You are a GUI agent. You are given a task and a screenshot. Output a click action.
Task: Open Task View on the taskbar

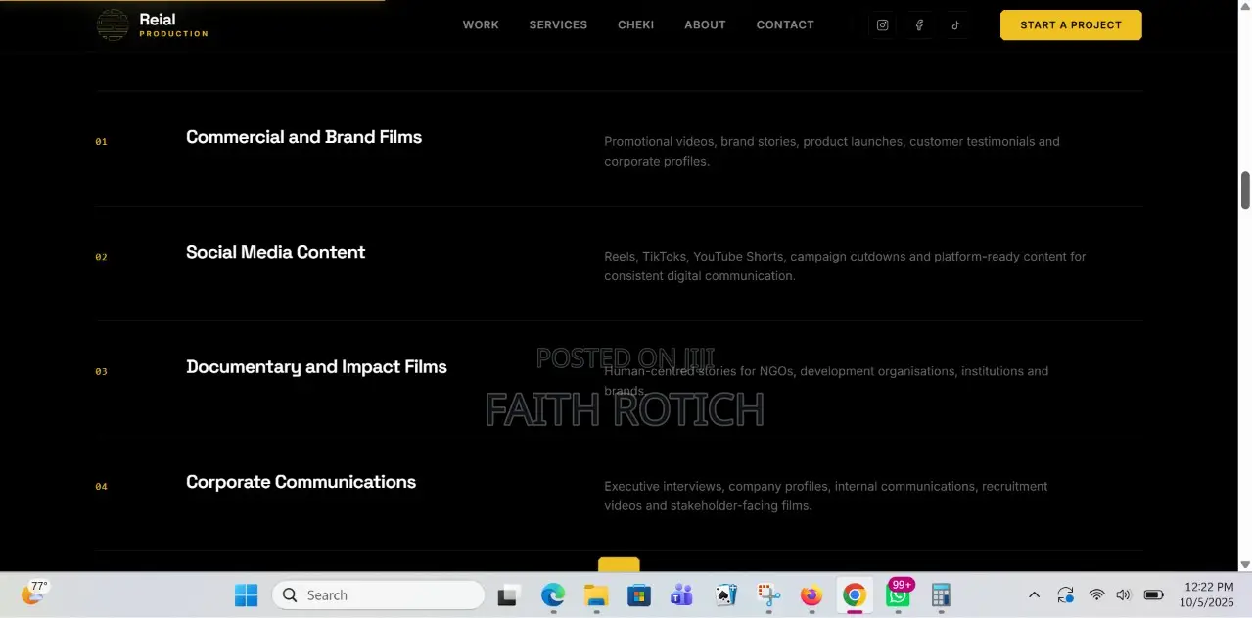coord(508,594)
